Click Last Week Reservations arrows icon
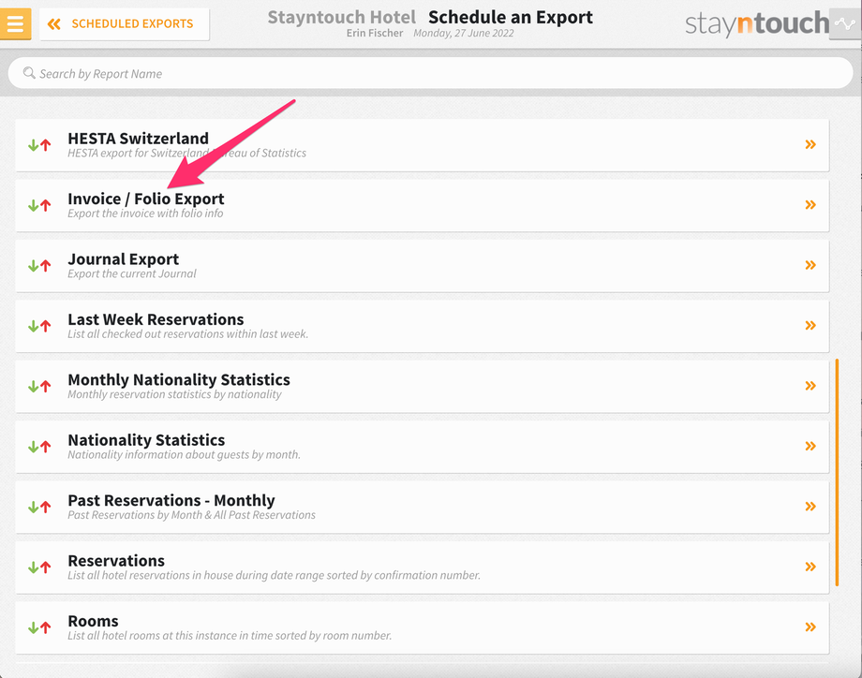This screenshot has height=678, width=862. 39,326
